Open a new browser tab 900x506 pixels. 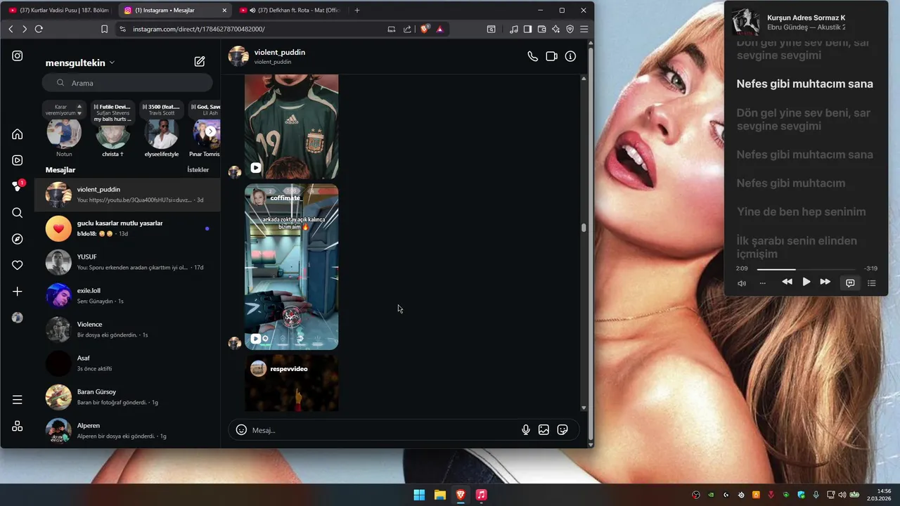(357, 11)
